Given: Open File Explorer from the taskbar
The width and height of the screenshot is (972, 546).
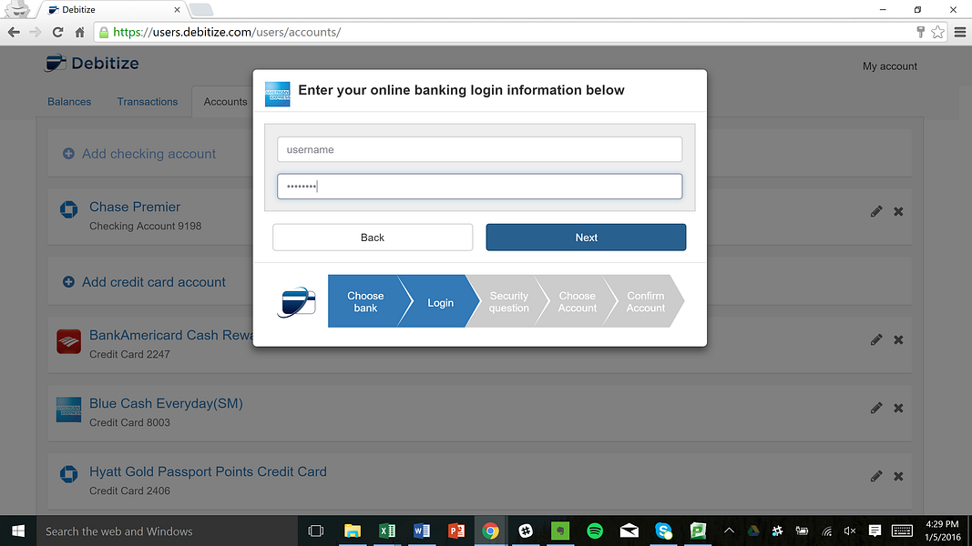Looking at the screenshot, I should (353, 531).
